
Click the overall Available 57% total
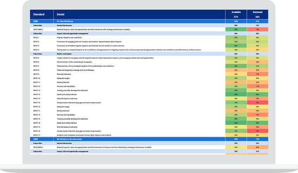(236, 17)
